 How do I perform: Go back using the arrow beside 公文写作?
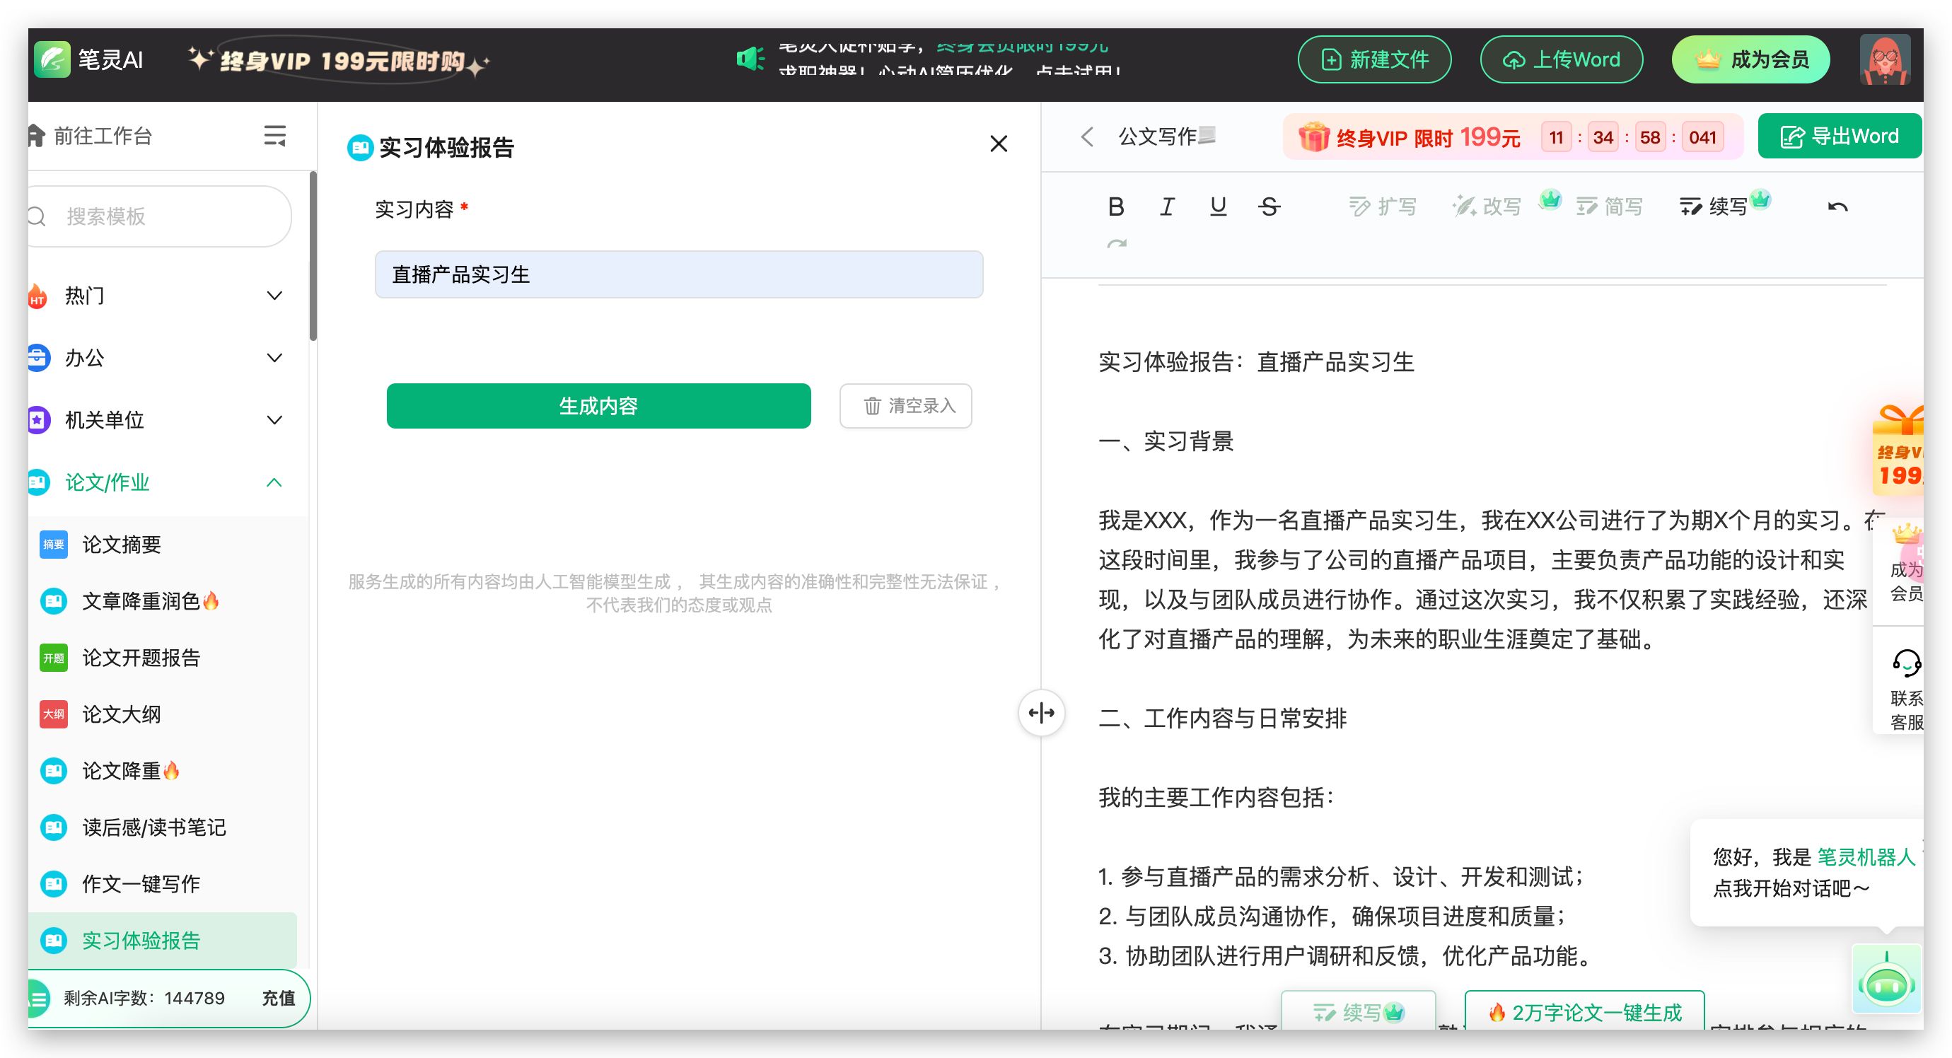(x=1086, y=136)
